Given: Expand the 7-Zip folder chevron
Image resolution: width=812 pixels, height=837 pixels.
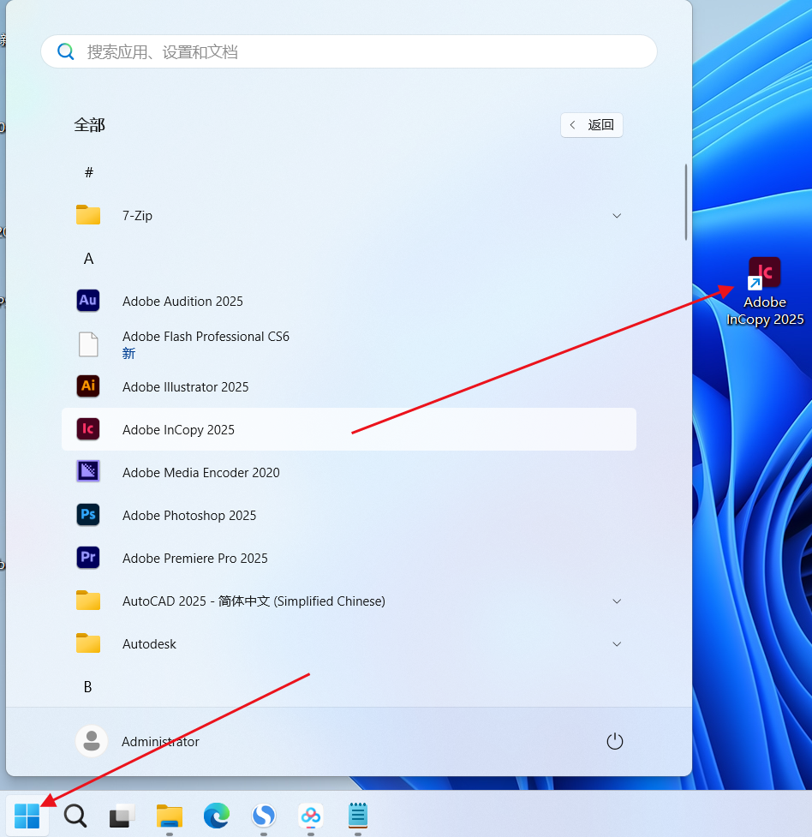Looking at the screenshot, I should (617, 216).
